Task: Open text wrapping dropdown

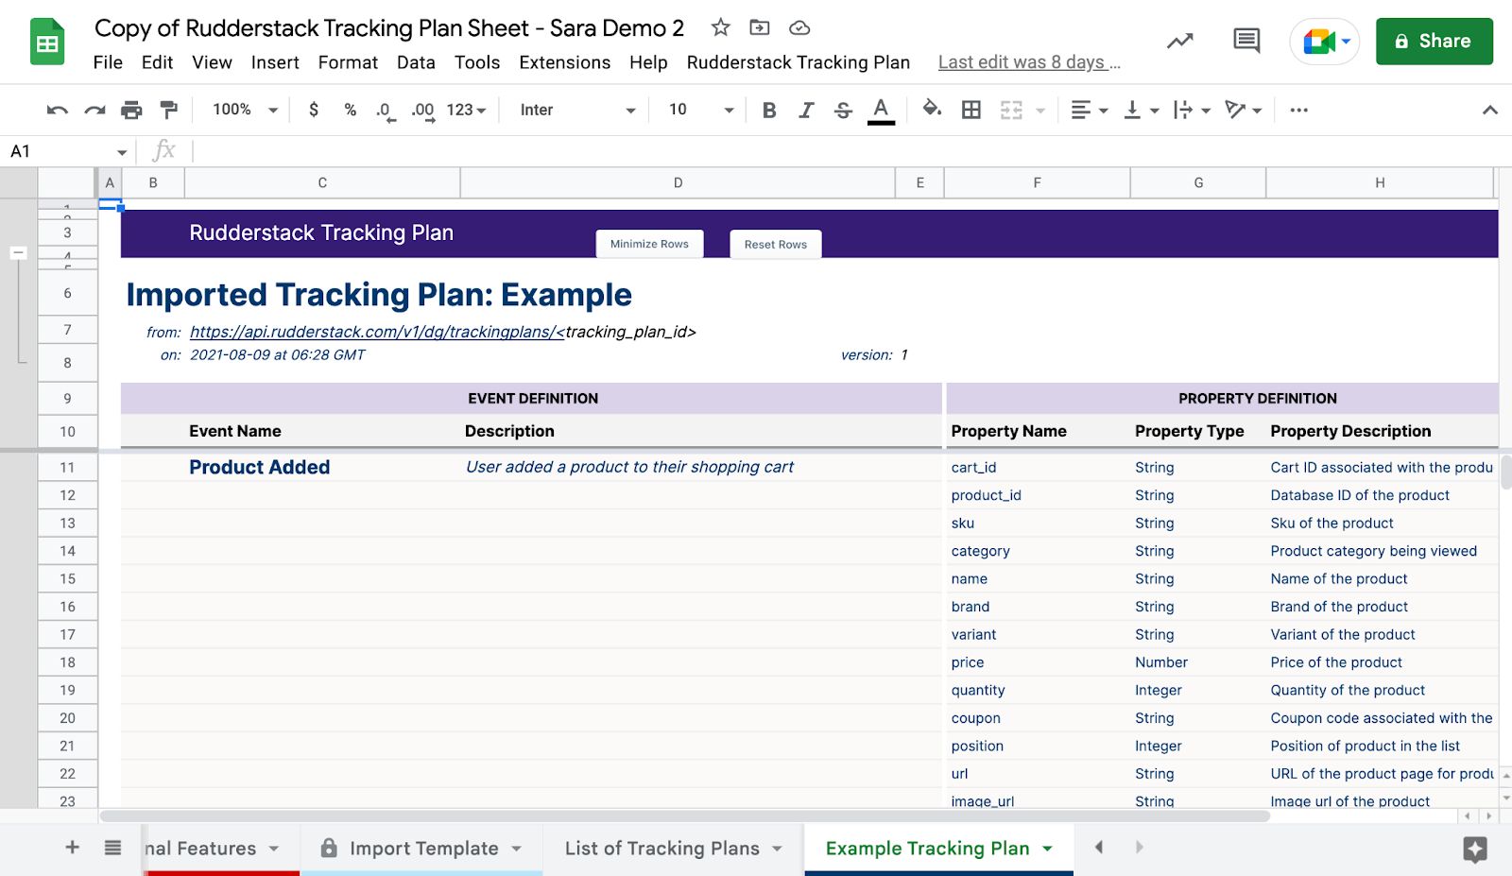Action: [1192, 110]
